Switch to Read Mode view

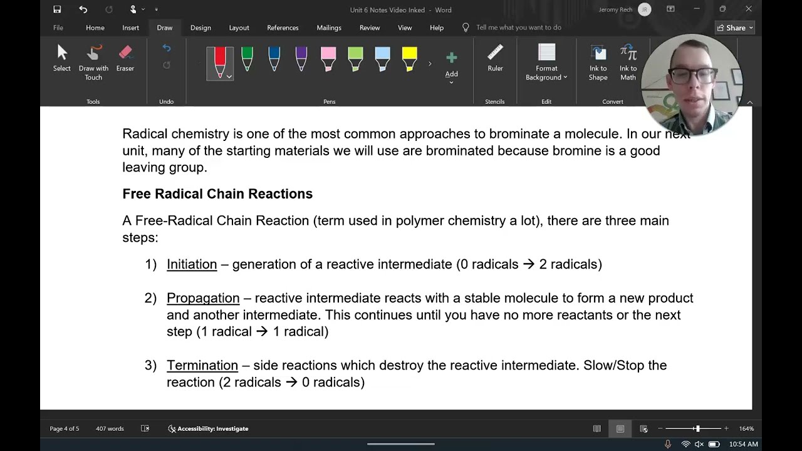coord(596,428)
